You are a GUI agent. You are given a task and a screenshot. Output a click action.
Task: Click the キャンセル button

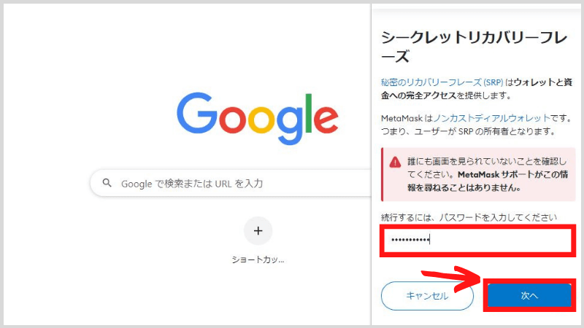(x=427, y=296)
